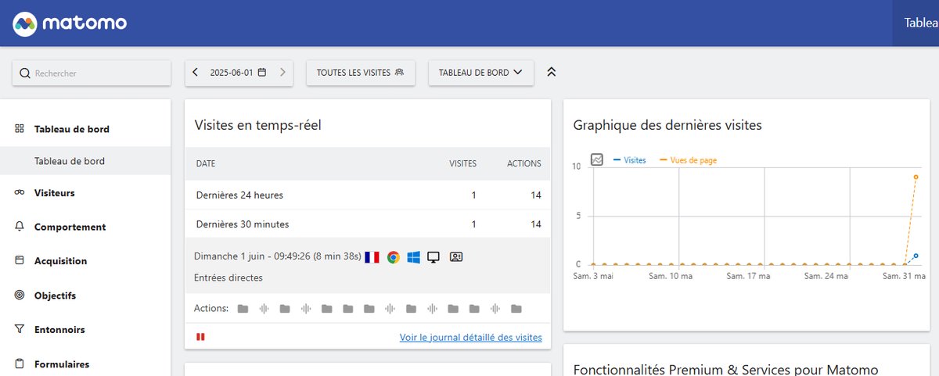Click the 1 visit value for Dernières 30 minutes

click(473, 224)
